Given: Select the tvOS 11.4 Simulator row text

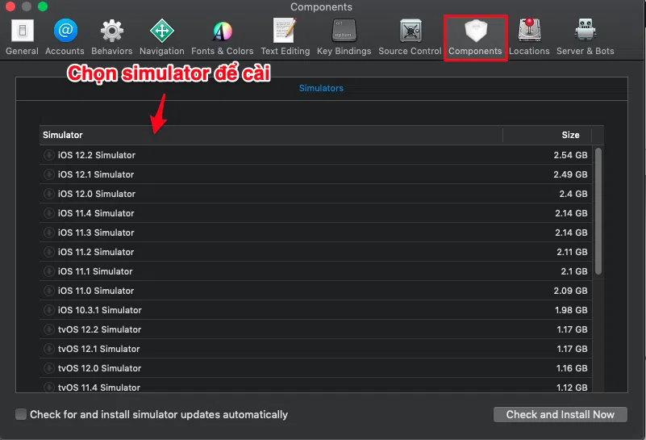Looking at the screenshot, I should tap(99, 388).
